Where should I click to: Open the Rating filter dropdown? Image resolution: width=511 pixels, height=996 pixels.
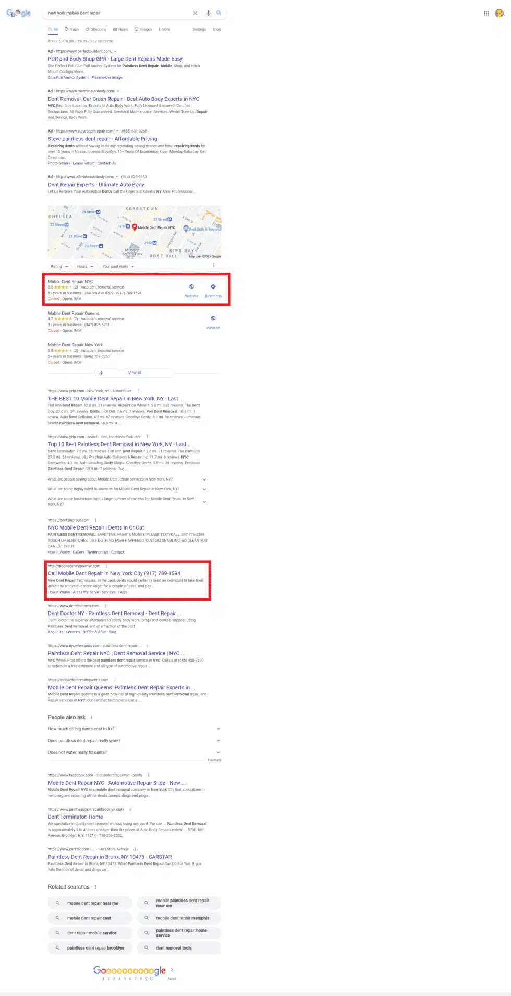coord(59,267)
